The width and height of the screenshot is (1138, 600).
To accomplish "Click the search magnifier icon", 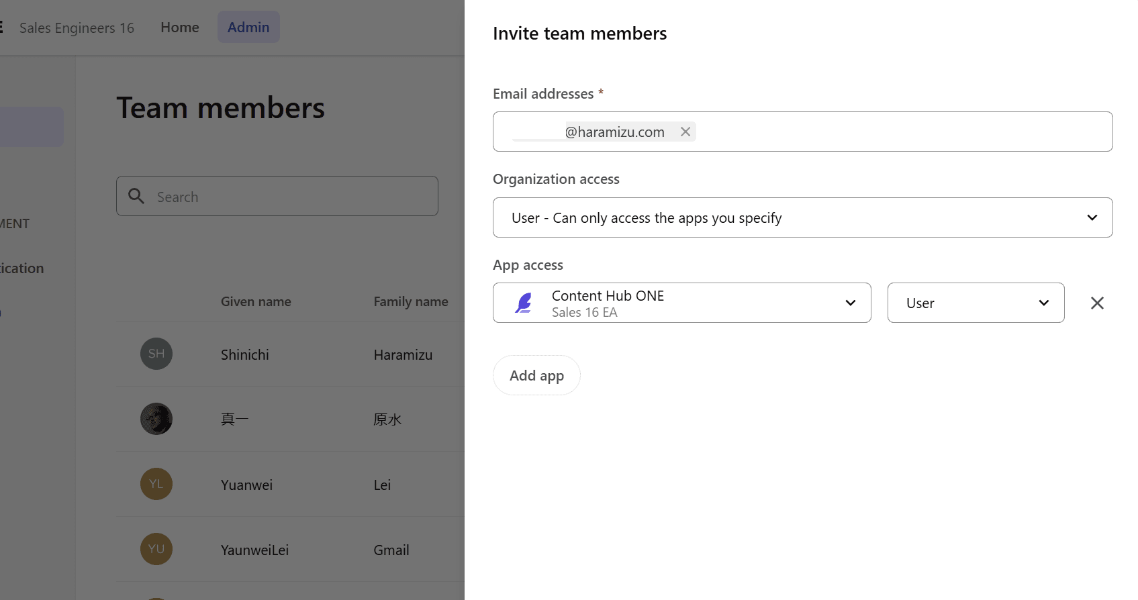I will pyautogui.click(x=136, y=196).
